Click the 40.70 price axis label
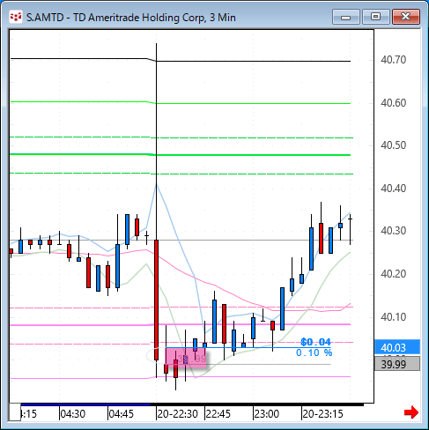Screen dimensions: 429x430 (393, 60)
